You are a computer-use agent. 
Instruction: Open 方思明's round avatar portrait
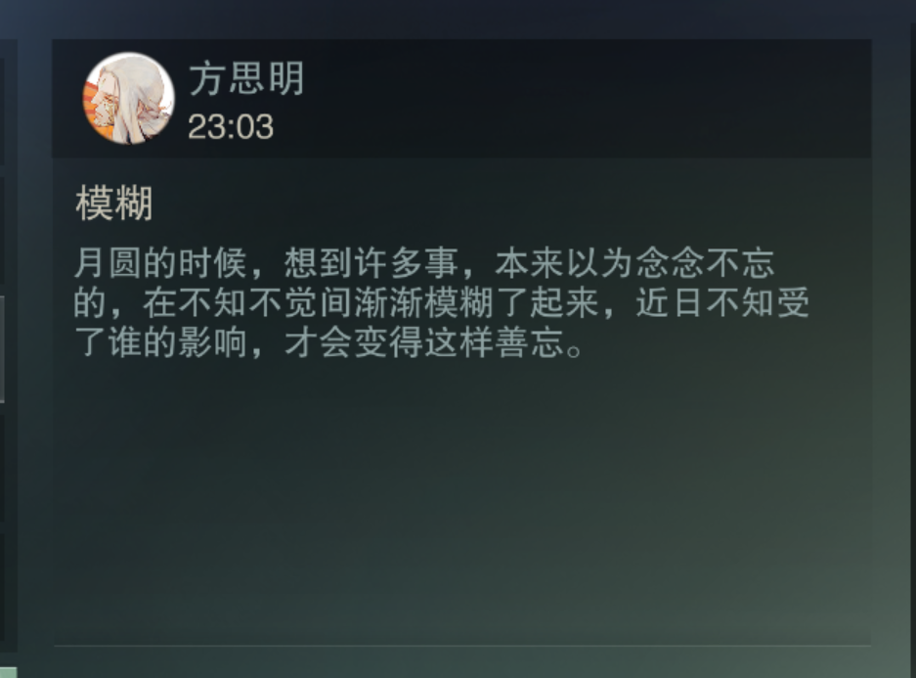point(128,98)
